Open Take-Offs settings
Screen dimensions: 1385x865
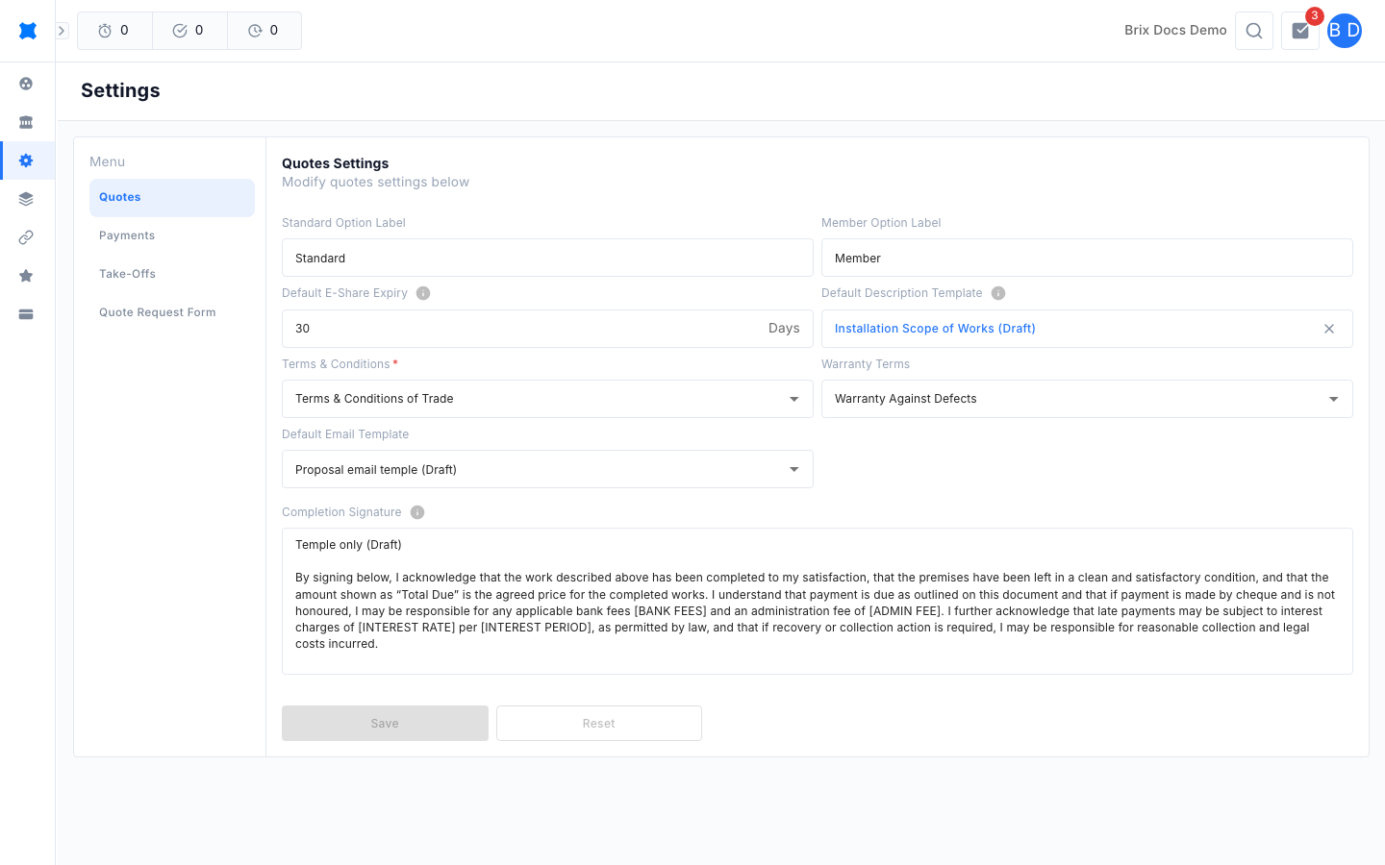click(172, 274)
